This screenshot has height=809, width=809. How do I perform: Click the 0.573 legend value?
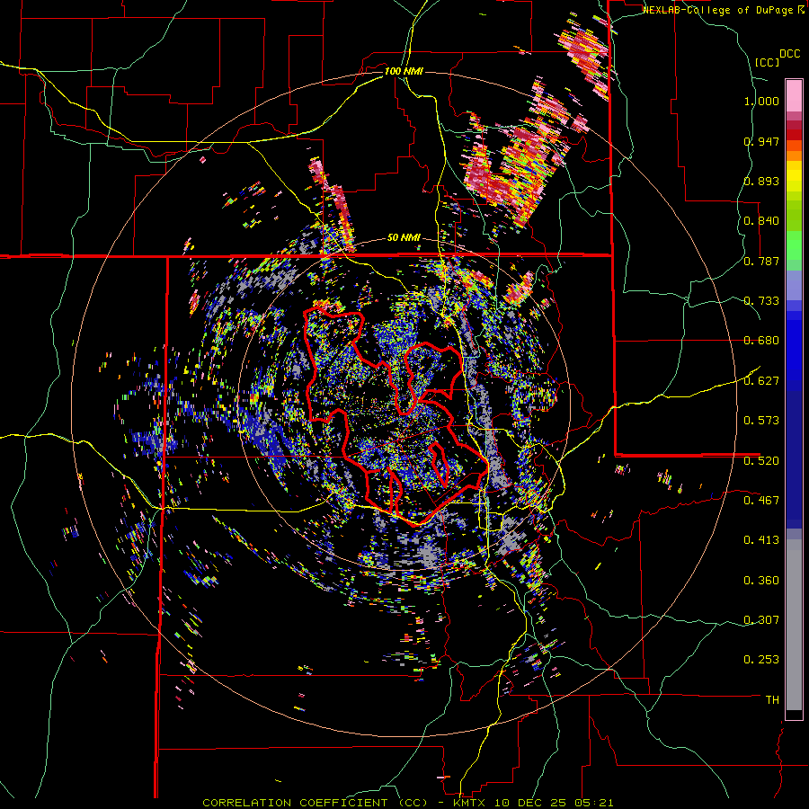[x=761, y=421]
